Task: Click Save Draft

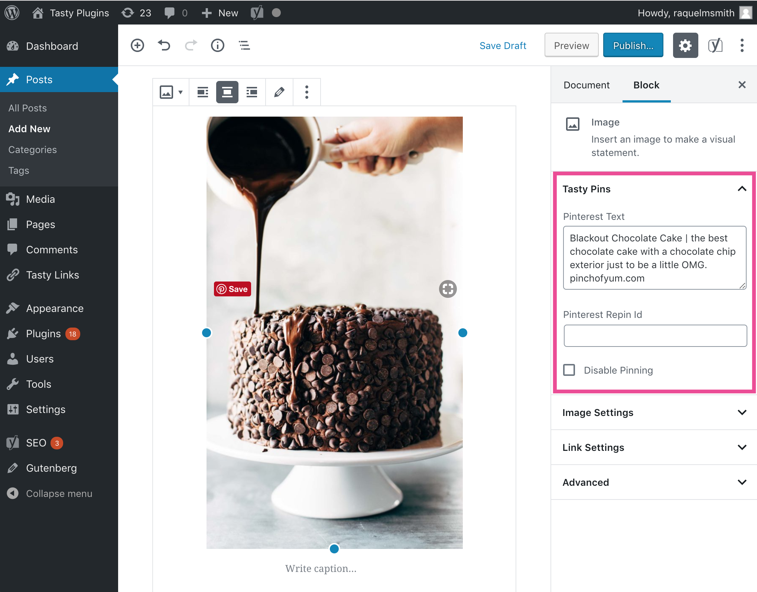Action: pyautogui.click(x=503, y=45)
